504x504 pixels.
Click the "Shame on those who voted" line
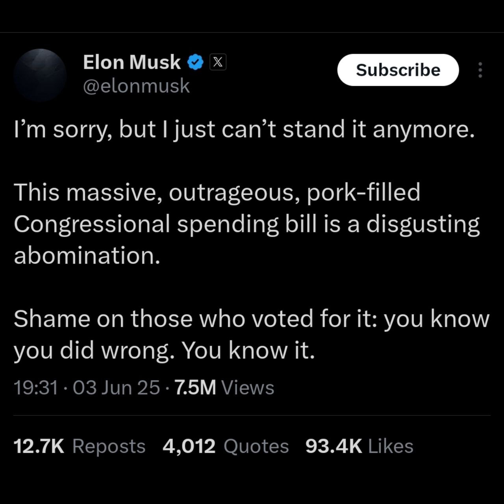pos(157,319)
